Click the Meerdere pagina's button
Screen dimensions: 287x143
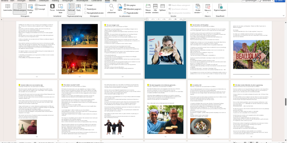pos(133,9)
